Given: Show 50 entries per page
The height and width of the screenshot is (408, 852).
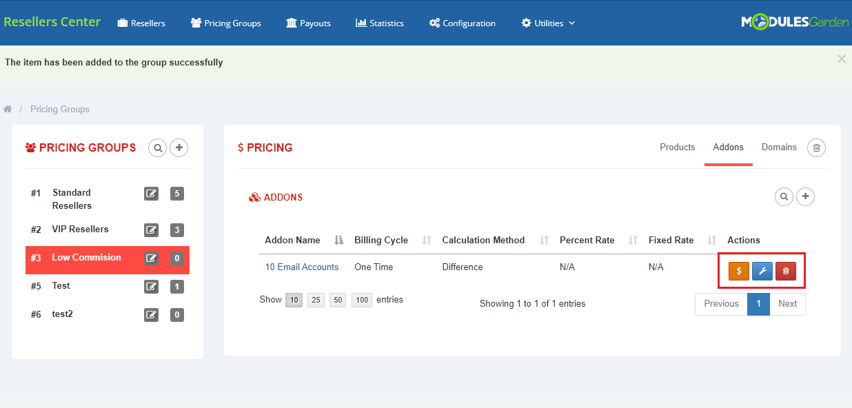Looking at the screenshot, I should pos(338,300).
